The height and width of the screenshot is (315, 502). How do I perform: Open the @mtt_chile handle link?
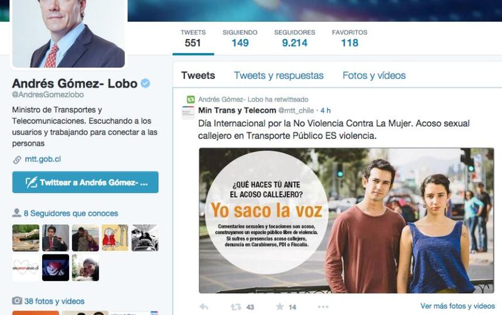(x=296, y=111)
